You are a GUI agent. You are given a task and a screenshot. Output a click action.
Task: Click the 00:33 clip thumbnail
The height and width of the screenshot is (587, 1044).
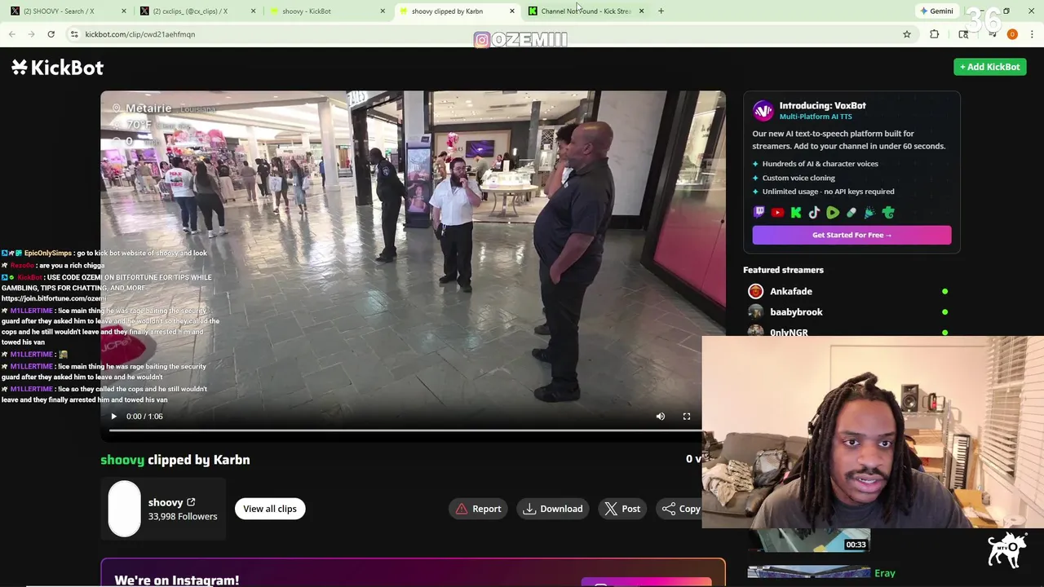point(809,541)
